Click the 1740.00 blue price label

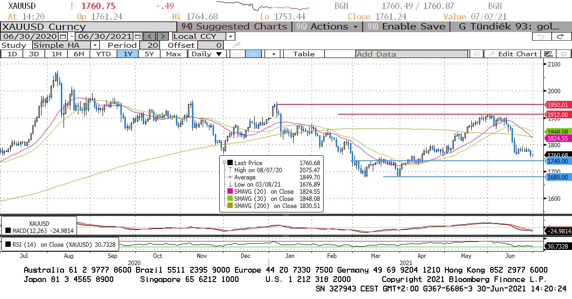coord(558,161)
